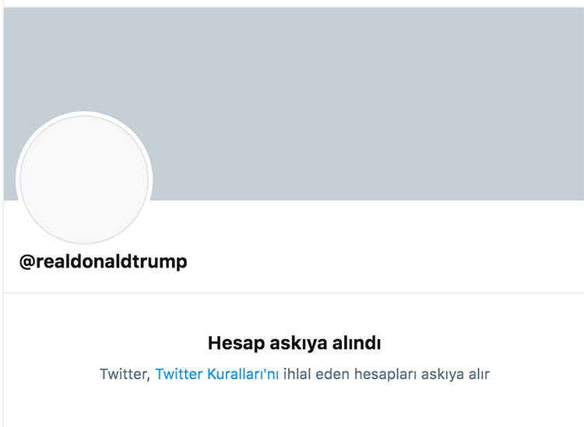Click the @realdonaldtrump handle
584x427 pixels.
pos(103,261)
